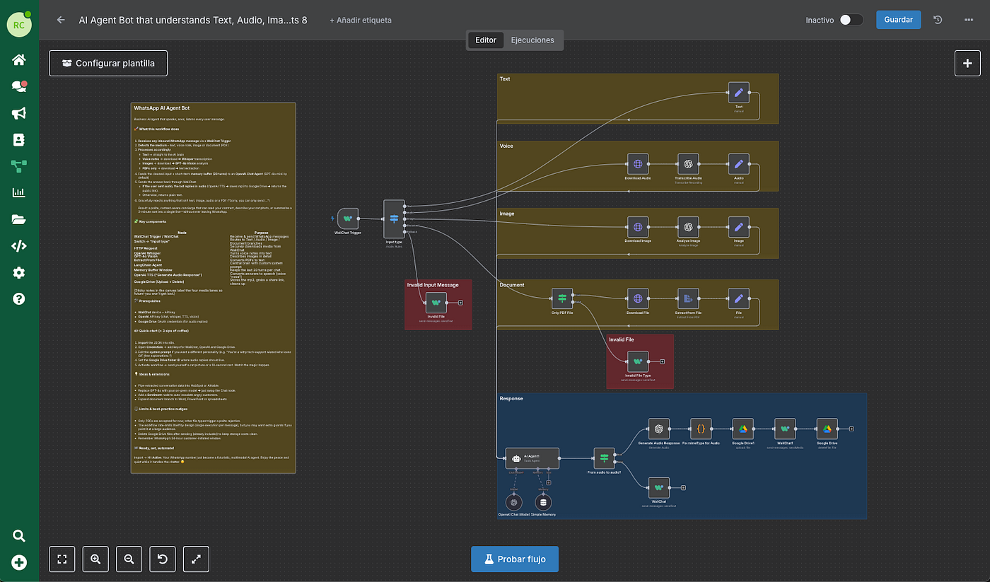Select the WaliChat send text node

[659, 487]
